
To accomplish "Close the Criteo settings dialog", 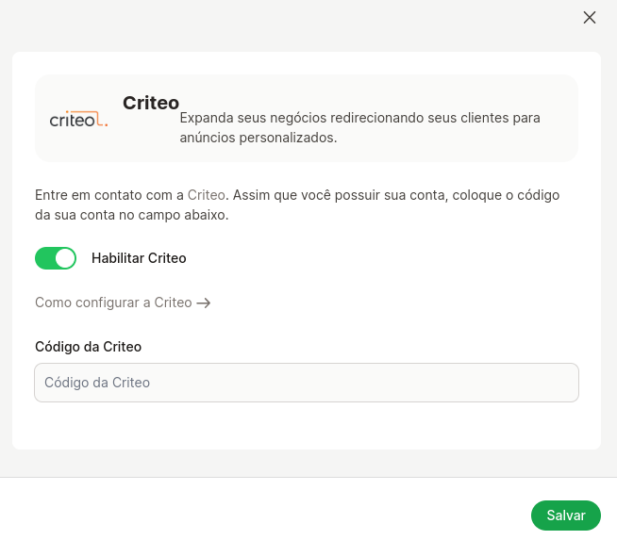I will point(589,17).
